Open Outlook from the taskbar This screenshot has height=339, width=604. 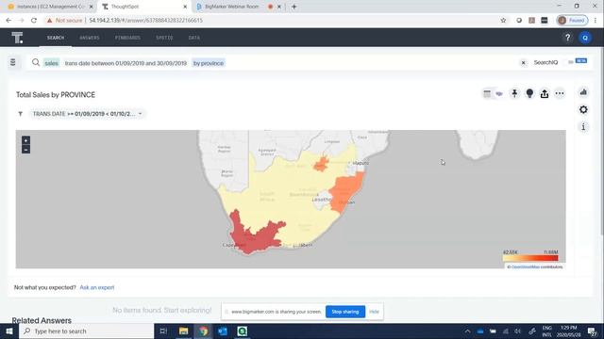(223, 331)
